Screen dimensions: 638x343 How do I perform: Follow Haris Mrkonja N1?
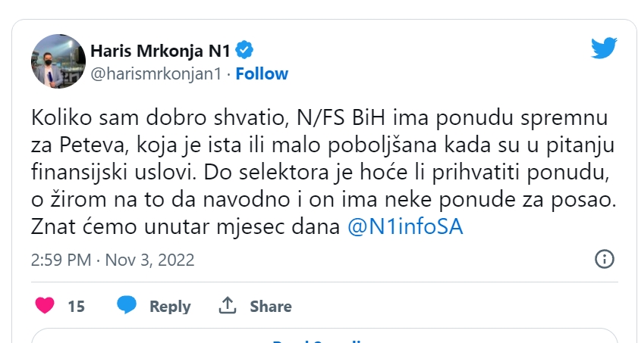coord(262,73)
